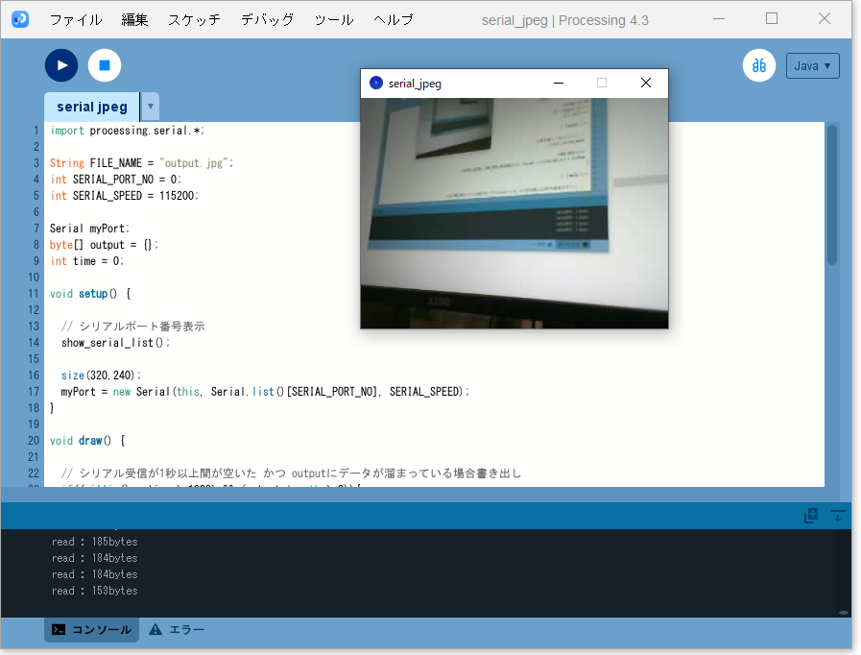Screen dimensions: 861x655
Task: Stop the running sketch
Action: pyautogui.click(x=104, y=65)
